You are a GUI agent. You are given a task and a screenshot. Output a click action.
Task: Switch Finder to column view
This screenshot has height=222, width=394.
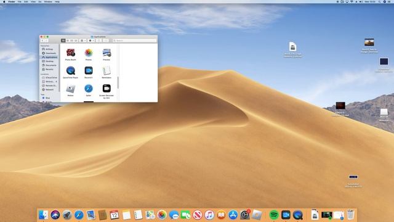pos(71,41)
